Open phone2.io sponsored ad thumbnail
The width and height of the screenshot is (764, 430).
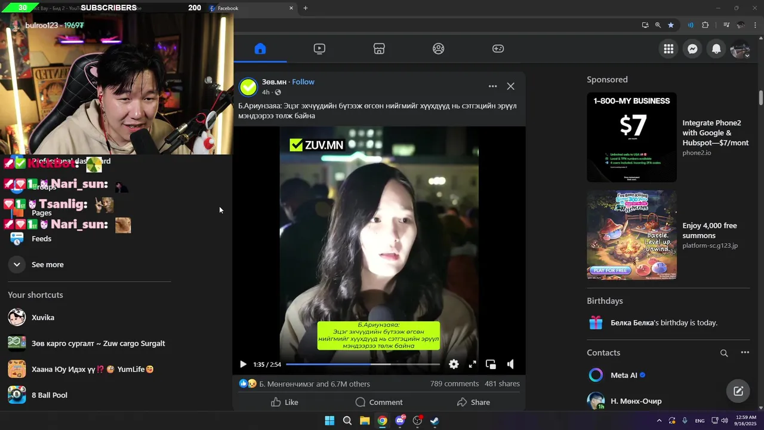tap(631, 137)
